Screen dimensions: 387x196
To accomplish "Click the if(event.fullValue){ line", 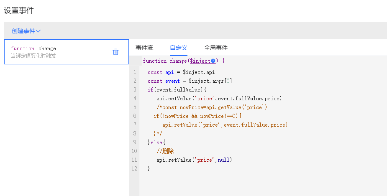I will [177, 89].
